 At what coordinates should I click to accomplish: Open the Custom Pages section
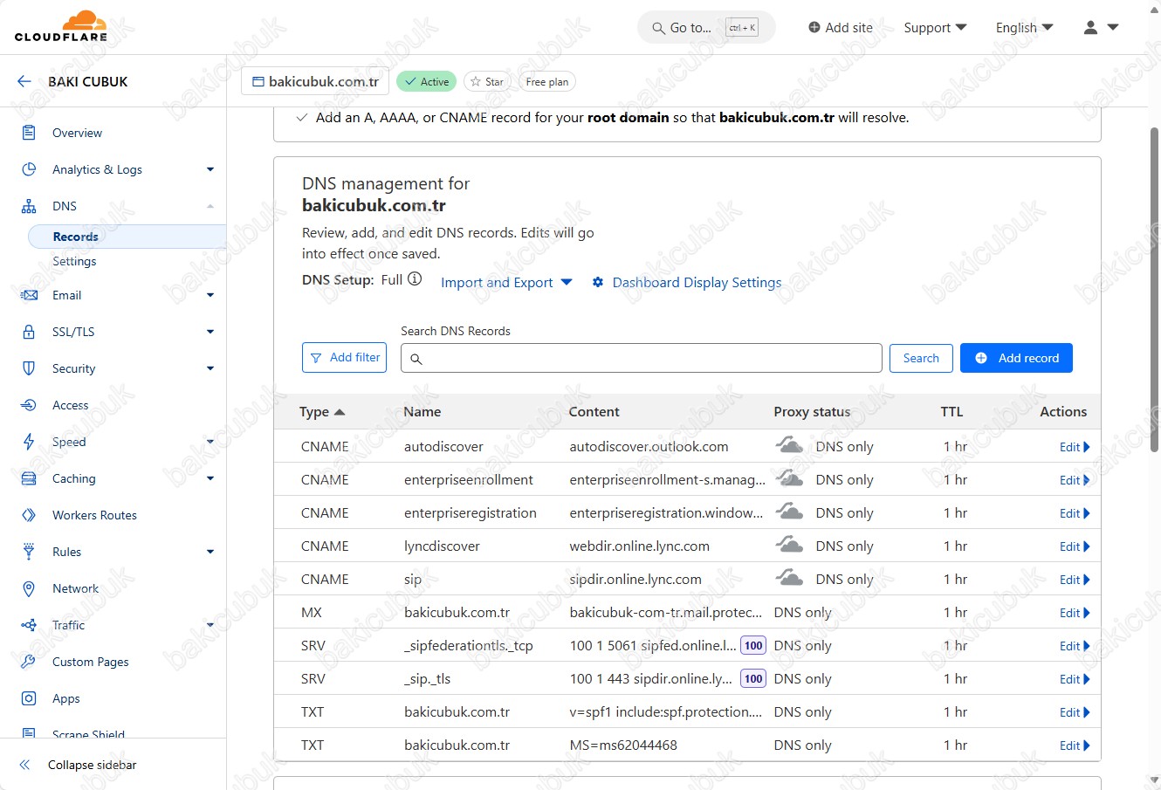90,662
